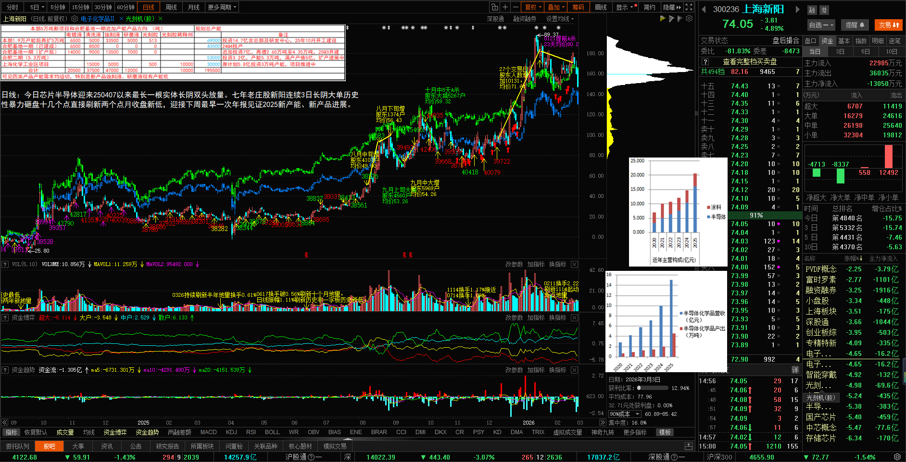Open the 明细 details tab
Screen dimensions: 906x462
click(878, 41)
